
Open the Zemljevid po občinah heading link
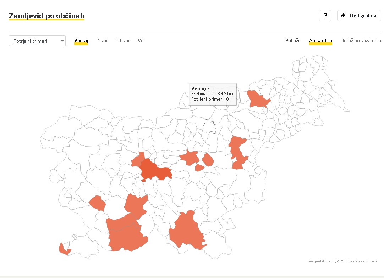(46, 16)
